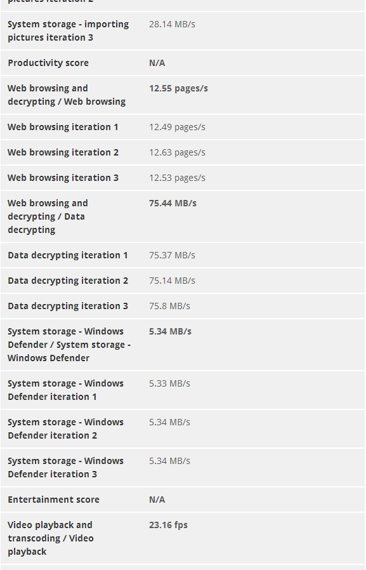Click the 5.33 MB/s value
The width and height of the screenshot is (366, 570).
169,383
